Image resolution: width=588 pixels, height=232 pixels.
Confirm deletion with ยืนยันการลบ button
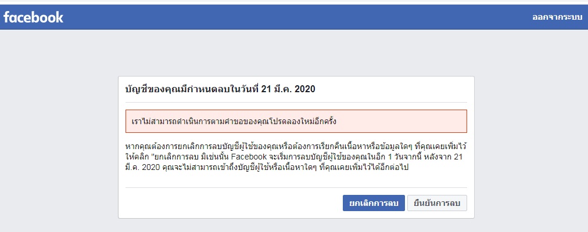[x=437, y=203]
